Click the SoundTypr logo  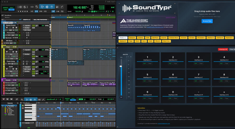[x=147, y=8]
